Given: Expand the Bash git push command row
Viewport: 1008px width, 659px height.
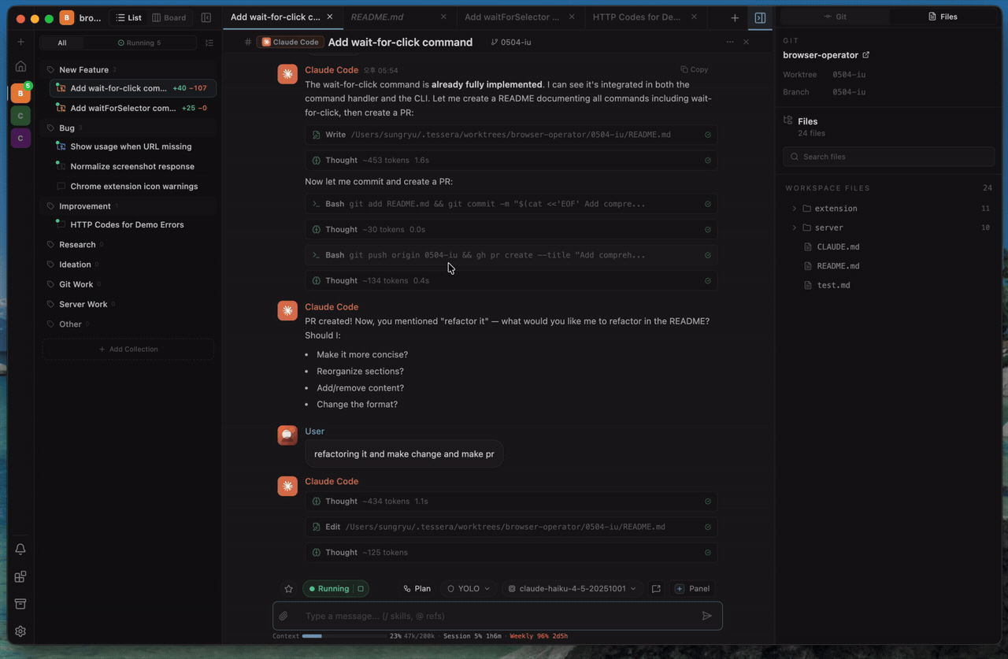Looking at the screenshot, I should [511, 255].
